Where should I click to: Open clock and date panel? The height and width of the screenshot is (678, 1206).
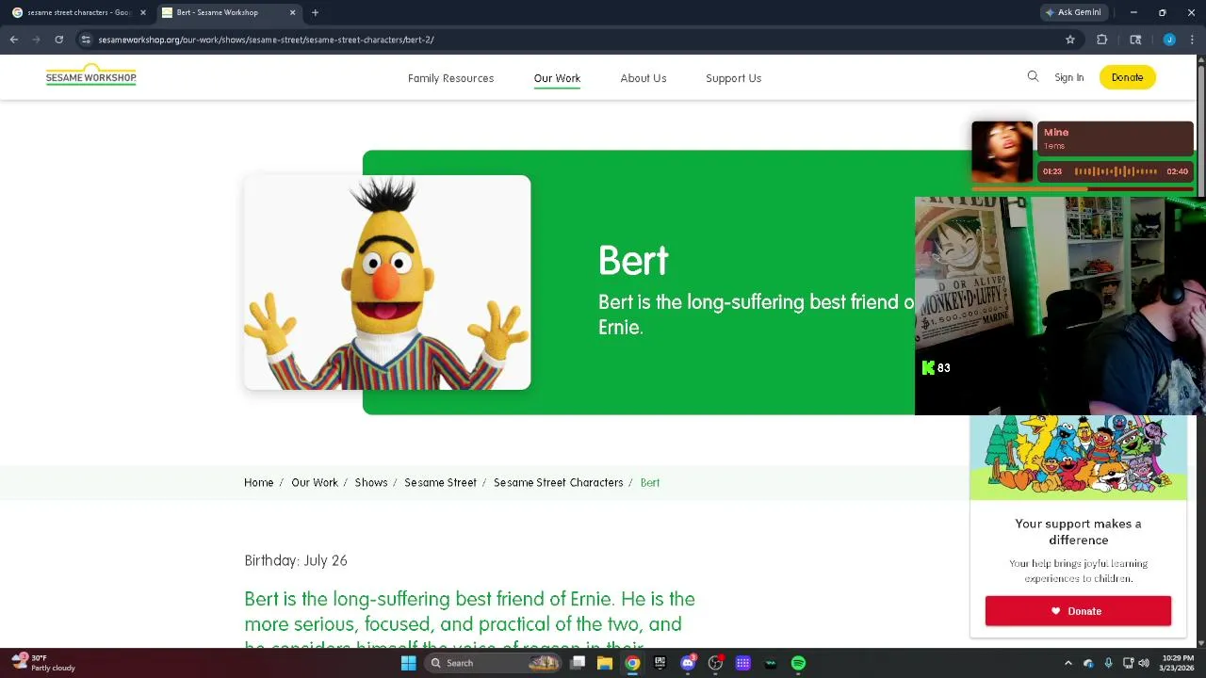pyautogui.click(x=1178, y=663)
